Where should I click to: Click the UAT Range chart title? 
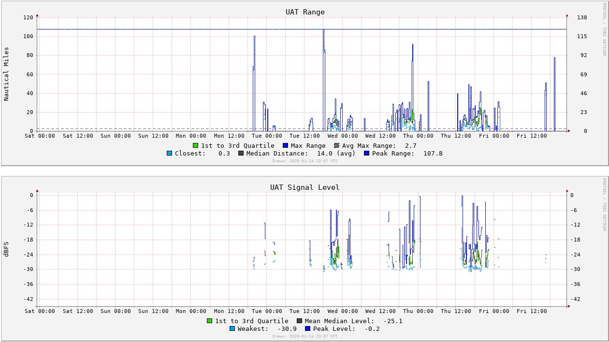coord(305,12)
